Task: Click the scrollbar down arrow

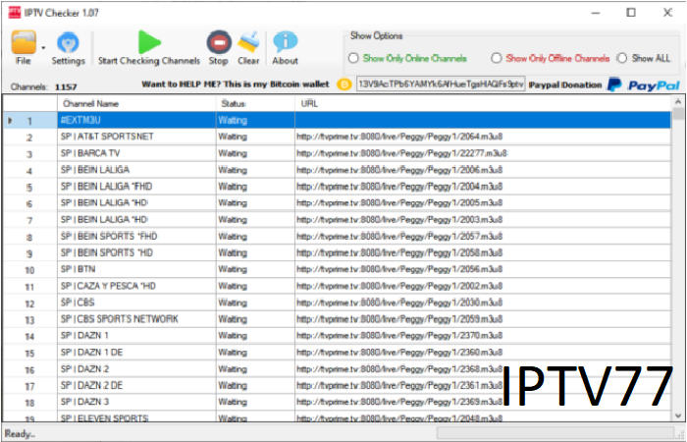Action: coord(678,415)
